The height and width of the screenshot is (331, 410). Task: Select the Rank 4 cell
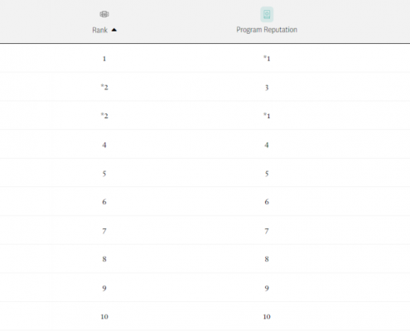pyautogui.click(x=104, y=145)
